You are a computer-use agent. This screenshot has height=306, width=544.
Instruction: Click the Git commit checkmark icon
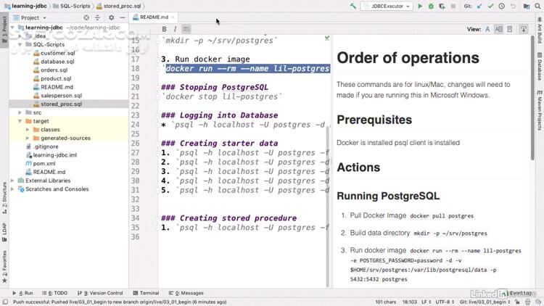491,6
